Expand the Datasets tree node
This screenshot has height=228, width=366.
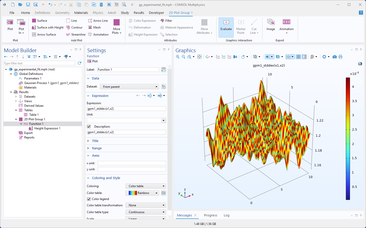point(16,97)
